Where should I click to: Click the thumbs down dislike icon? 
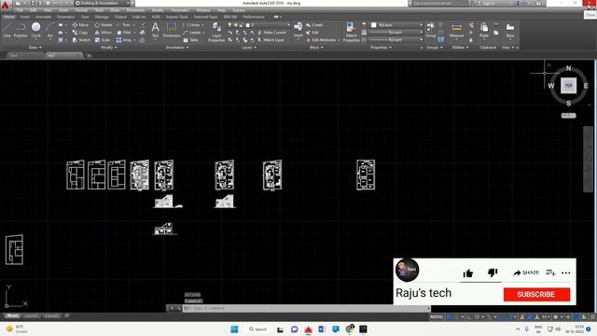coord(493,273)
